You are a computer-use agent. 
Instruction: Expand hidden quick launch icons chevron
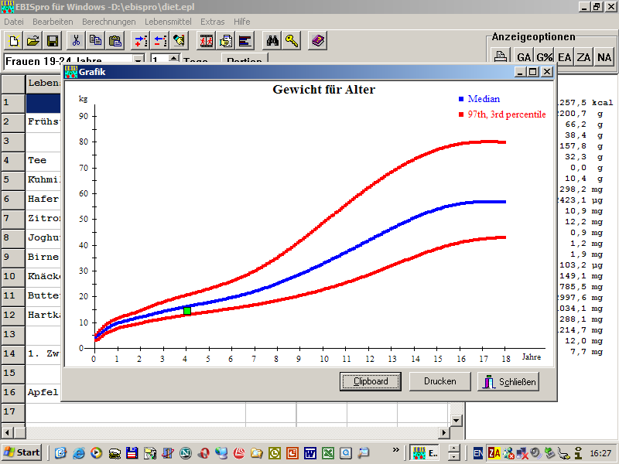click(396, 449)
